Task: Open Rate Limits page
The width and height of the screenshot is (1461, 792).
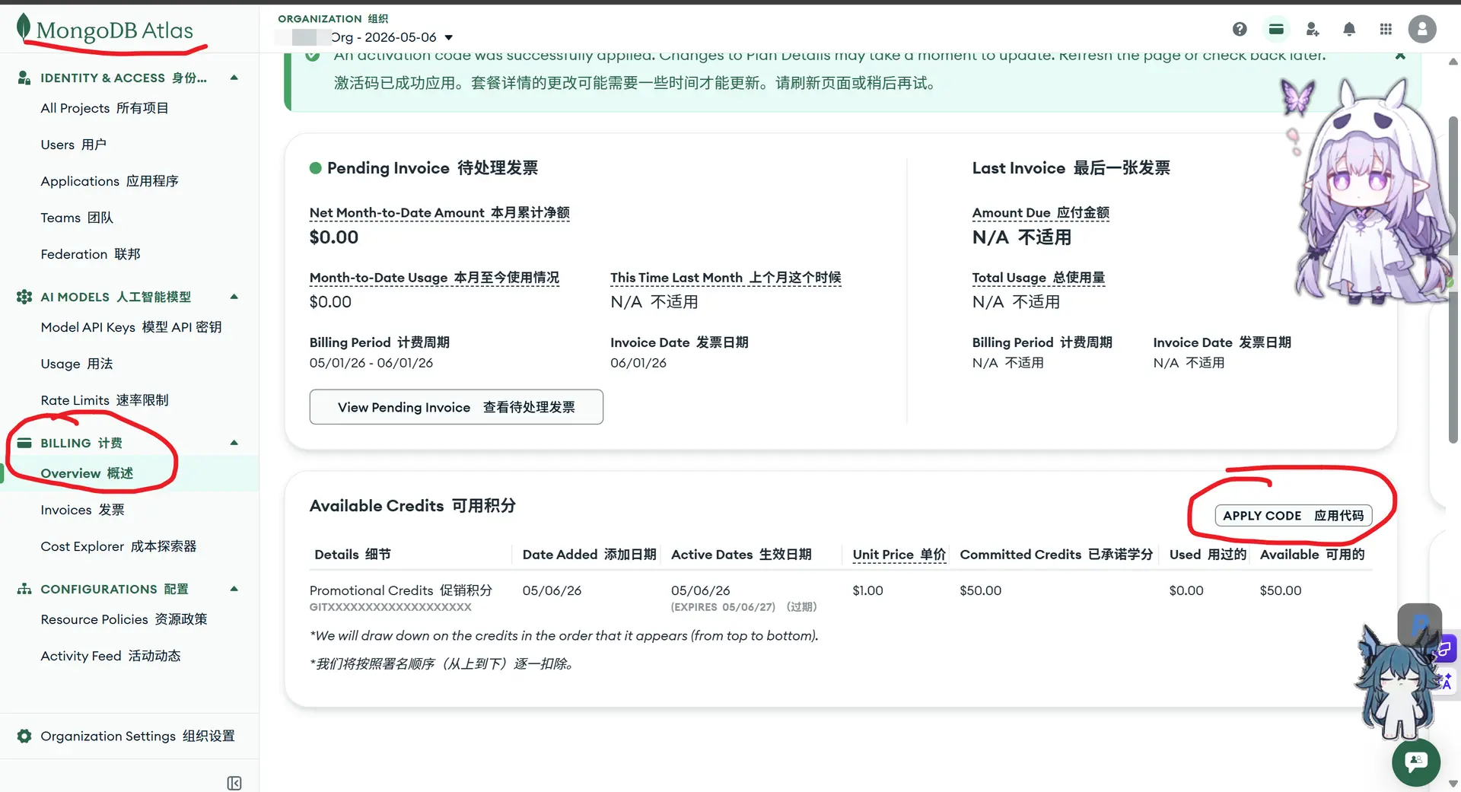Action: [x=104, y=400]
